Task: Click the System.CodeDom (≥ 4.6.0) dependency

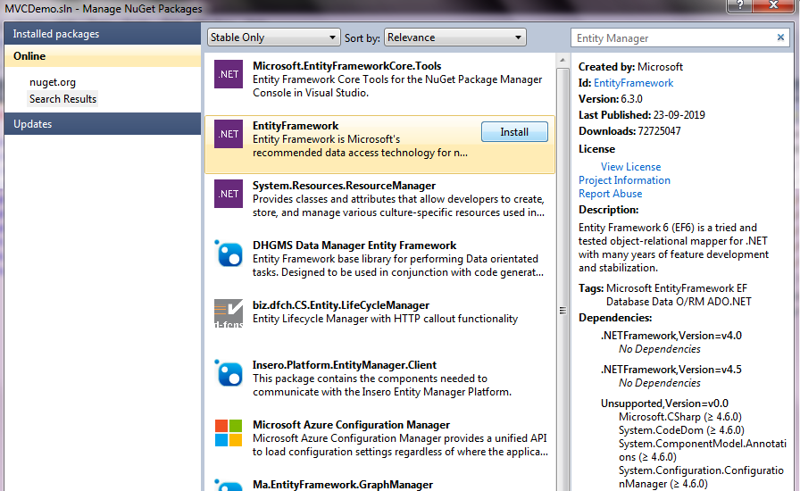Action: (x=681, y=430)
